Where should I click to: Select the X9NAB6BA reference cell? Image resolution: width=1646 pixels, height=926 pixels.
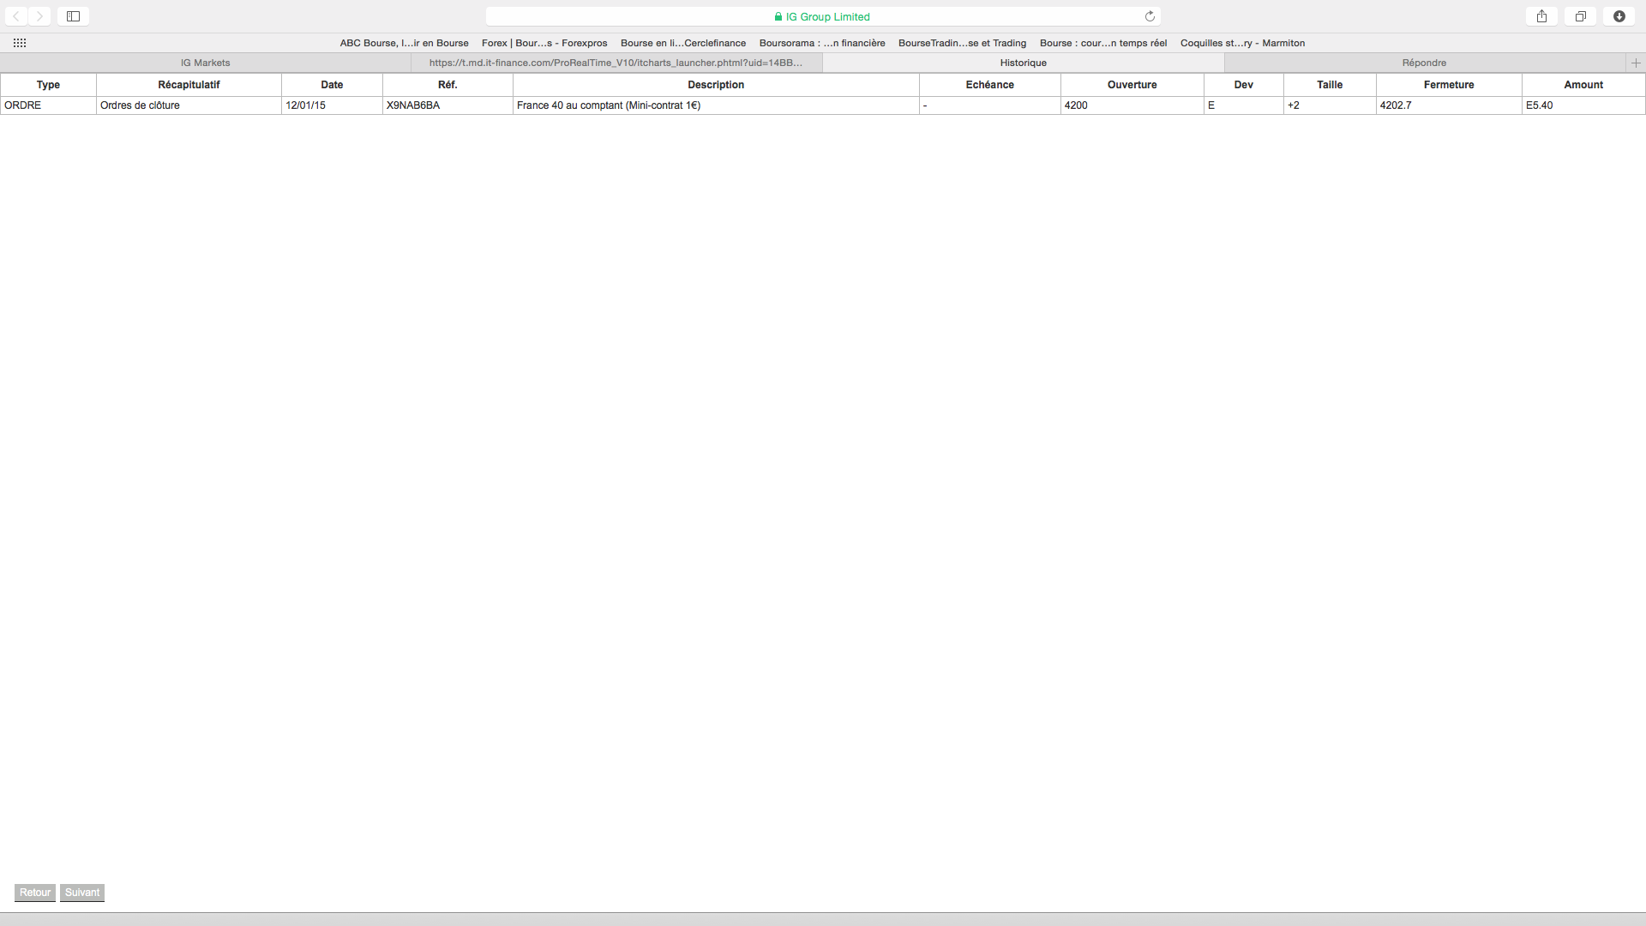pyautogui.click(x=413, y=105)
